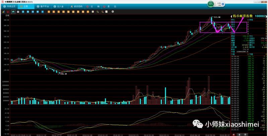Click the green 16% floating circle
Viewport: 268px width, 136px height.
pos(211,4)
